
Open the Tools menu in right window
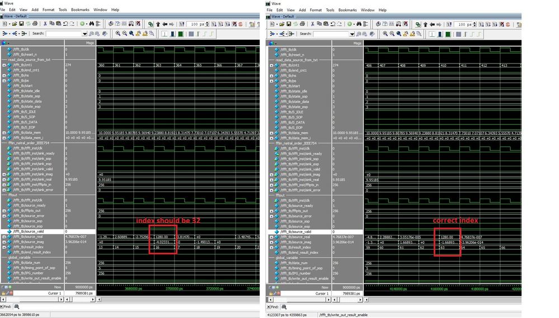point(330,9)
